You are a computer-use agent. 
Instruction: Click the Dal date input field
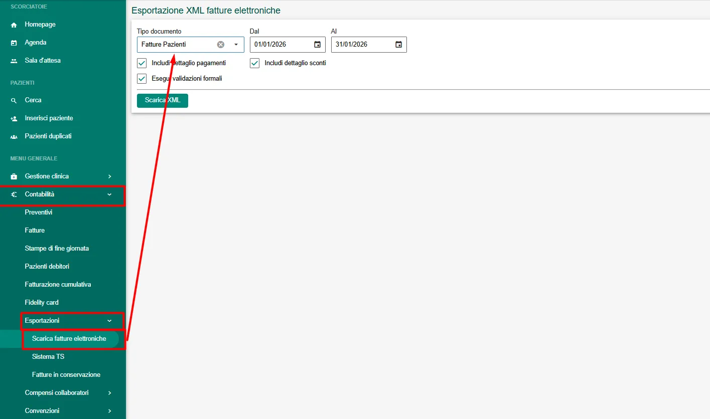click(288, 45)
